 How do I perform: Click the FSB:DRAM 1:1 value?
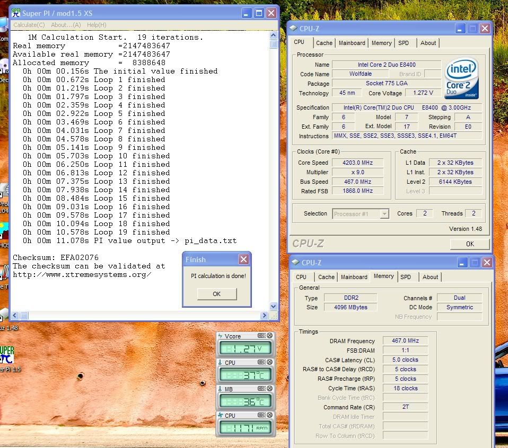[405, 351]
